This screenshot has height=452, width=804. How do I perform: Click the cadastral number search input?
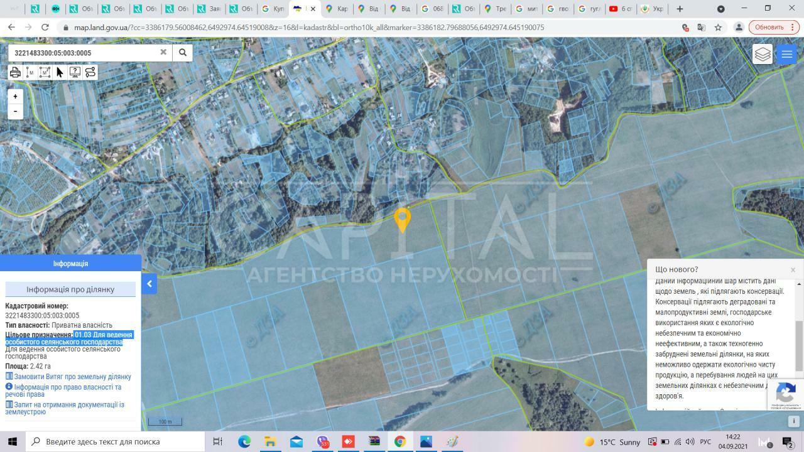pyautogui.click(x=82, y=53)
